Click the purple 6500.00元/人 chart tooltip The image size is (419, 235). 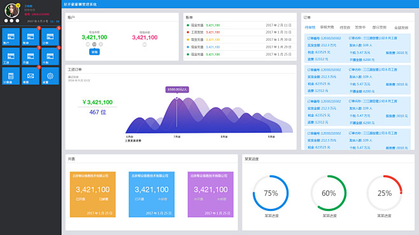tap(177, 90)
